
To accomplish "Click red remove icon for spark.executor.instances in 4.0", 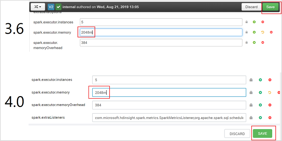I will (x=270, y=80).
